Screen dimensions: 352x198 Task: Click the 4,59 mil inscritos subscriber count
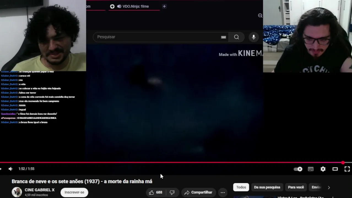click(x=36, y=195)
